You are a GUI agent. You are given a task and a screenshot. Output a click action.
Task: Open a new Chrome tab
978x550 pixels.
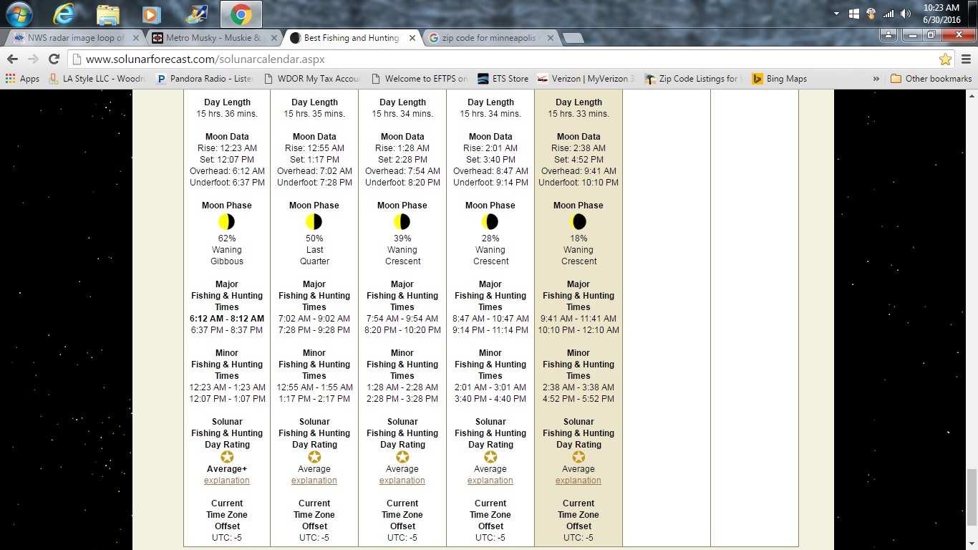573,38
